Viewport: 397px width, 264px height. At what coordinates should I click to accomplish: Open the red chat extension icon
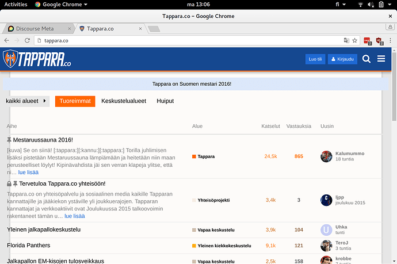pos(367,41)
